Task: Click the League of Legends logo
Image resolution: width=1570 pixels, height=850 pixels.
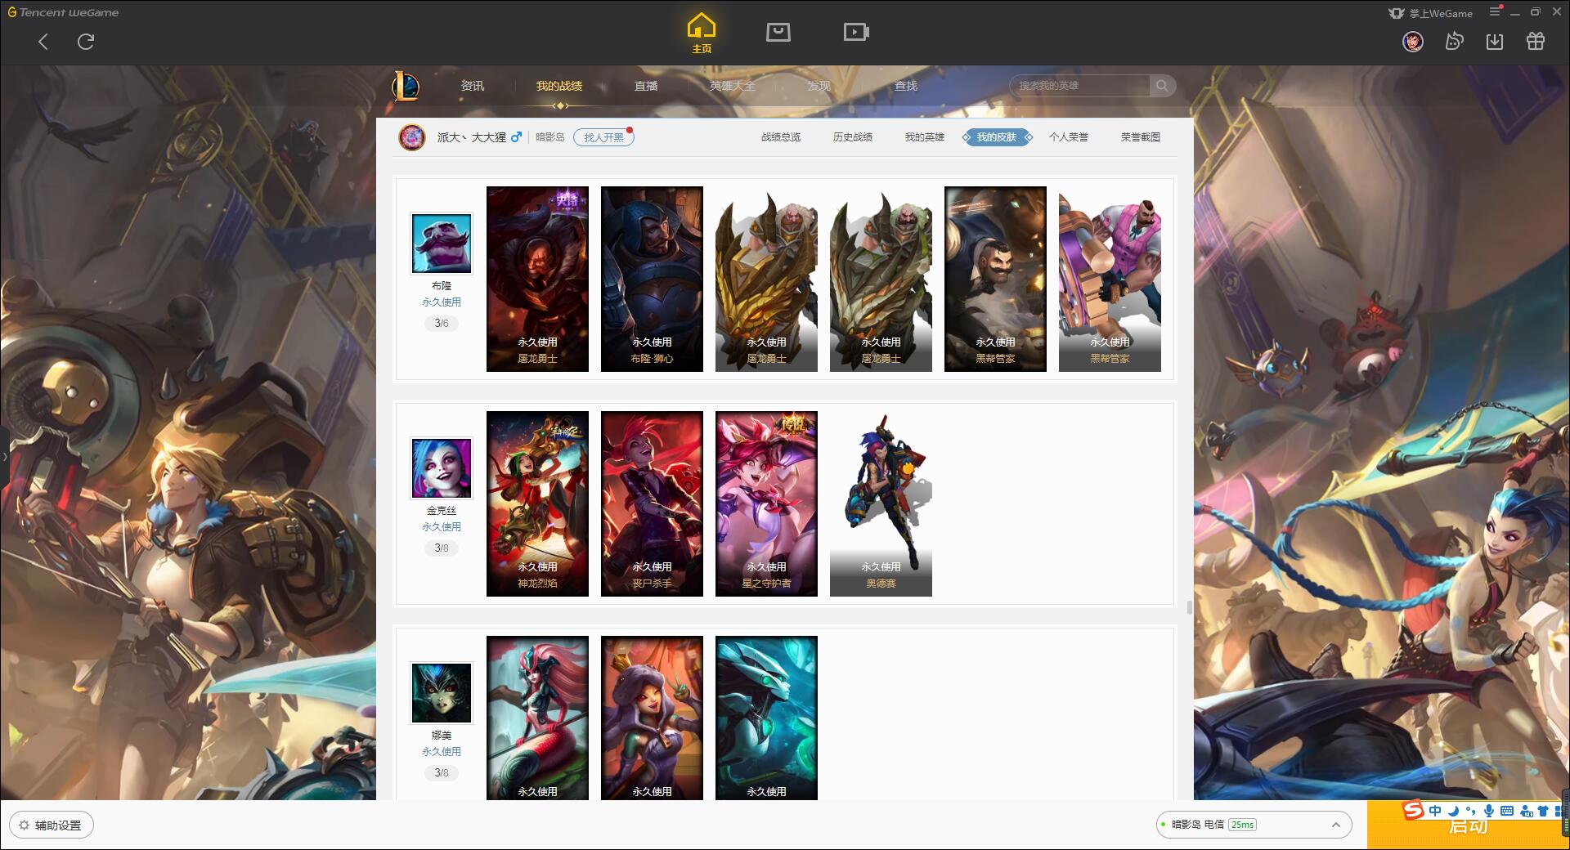Action: pyautogui.click(x=406, y=86)
